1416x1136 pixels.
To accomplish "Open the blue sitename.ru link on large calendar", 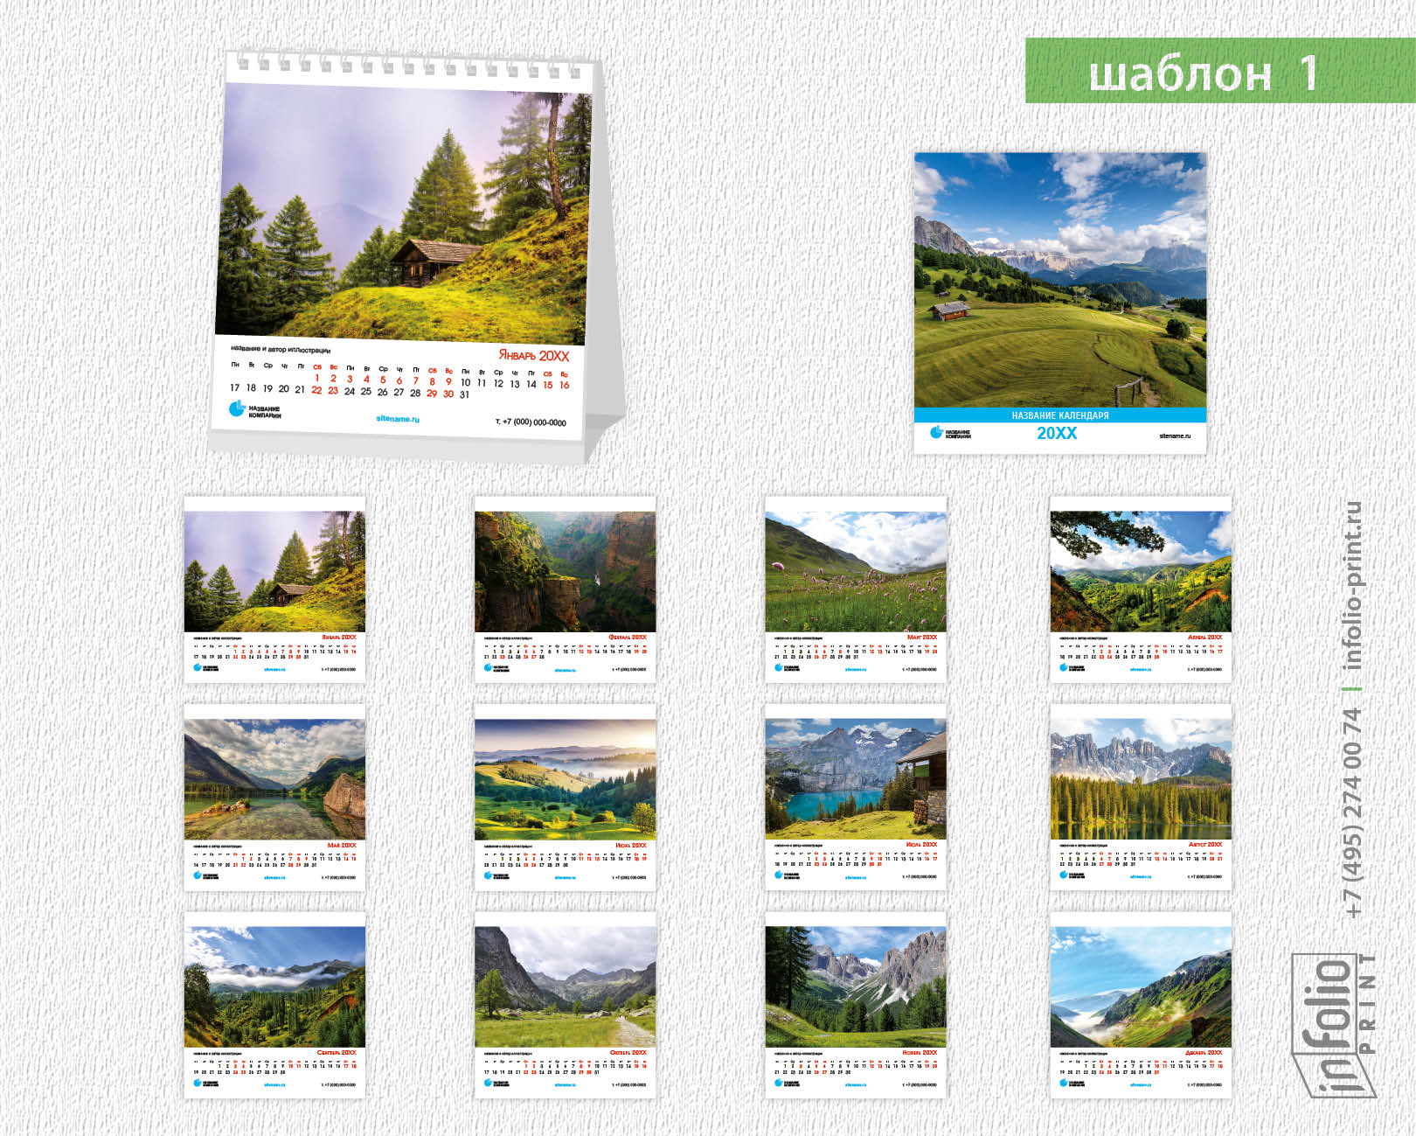I will point(398,419).
